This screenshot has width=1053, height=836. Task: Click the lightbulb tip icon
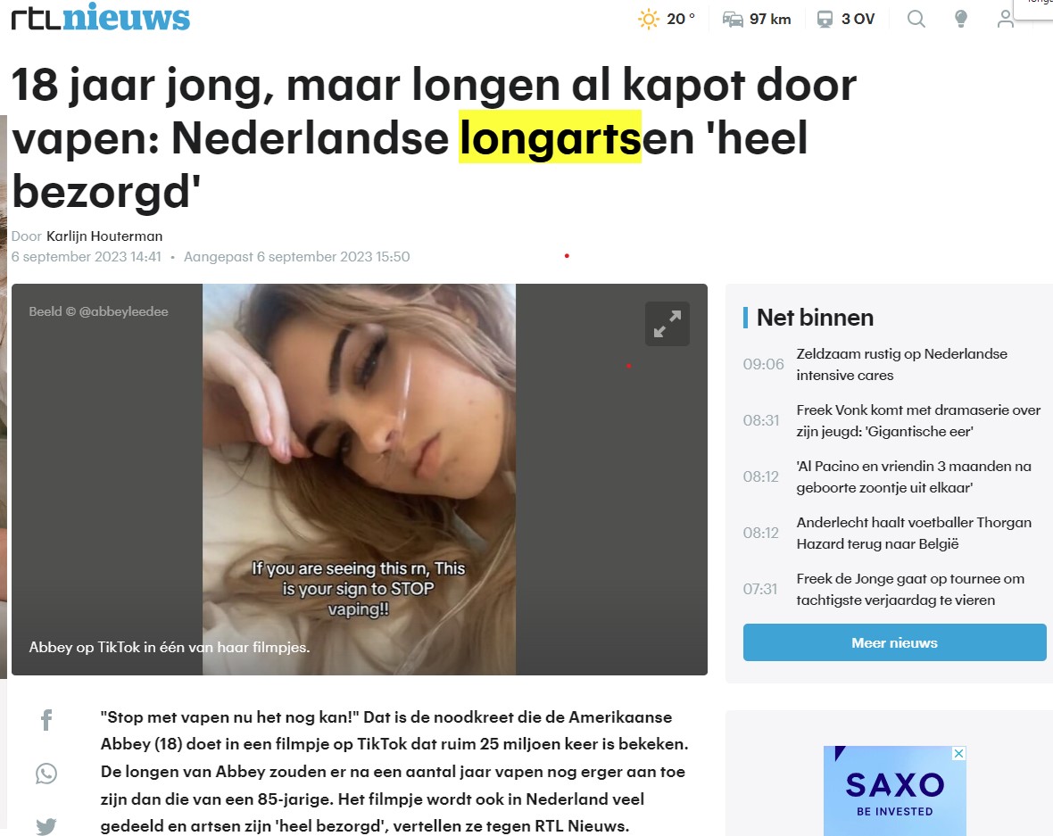961,19
